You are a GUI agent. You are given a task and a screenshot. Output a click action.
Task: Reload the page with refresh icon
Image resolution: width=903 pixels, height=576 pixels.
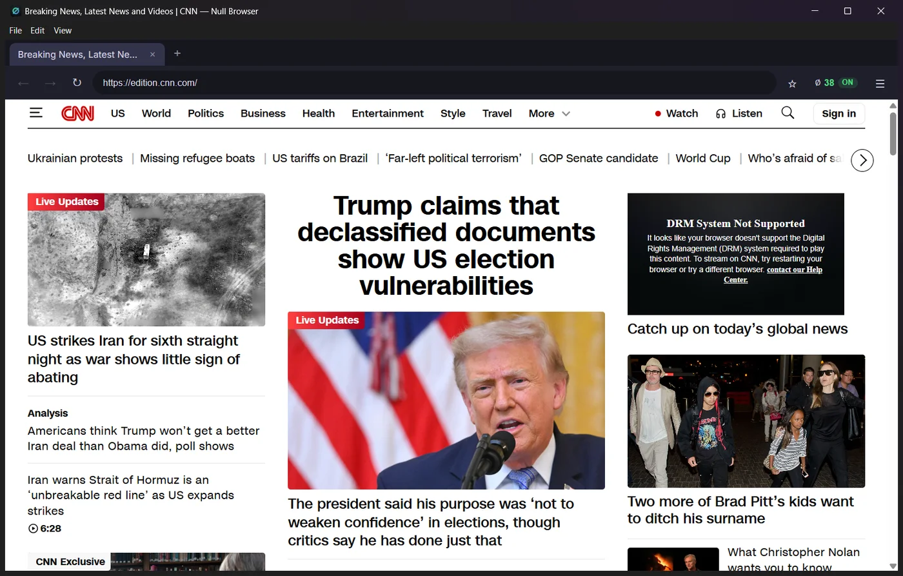click(77, 83)
